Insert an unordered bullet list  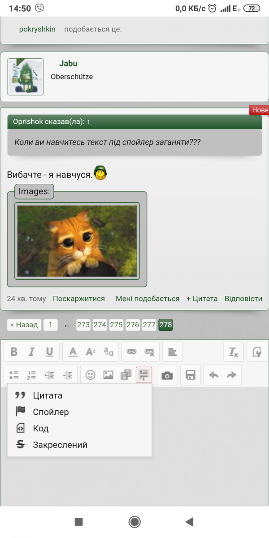coord(14,375)
